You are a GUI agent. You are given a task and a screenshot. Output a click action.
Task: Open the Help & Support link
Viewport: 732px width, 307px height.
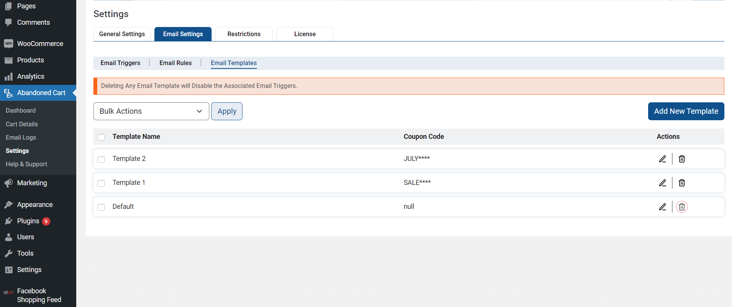pos(26,164)
